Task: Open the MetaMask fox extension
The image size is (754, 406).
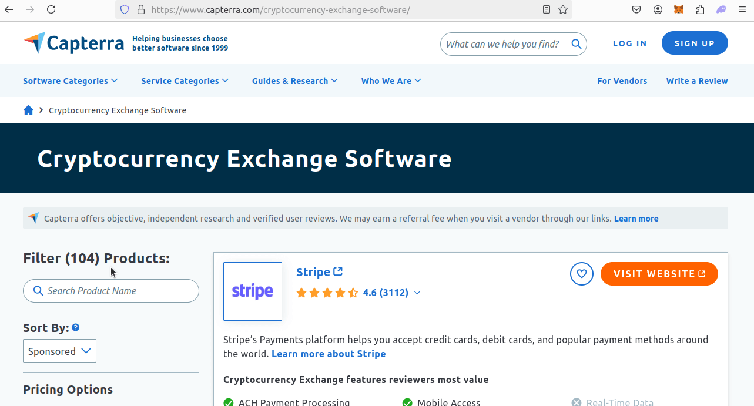Action: 679,9
